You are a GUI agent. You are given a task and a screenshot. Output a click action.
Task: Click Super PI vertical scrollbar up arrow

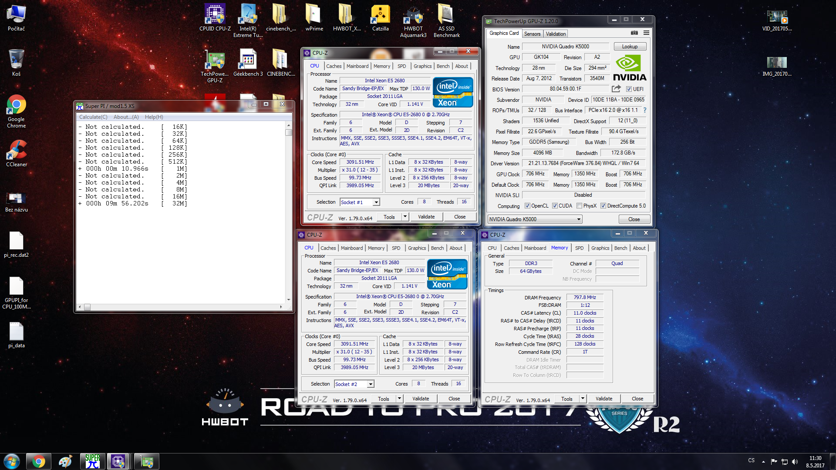pos(288,125)
